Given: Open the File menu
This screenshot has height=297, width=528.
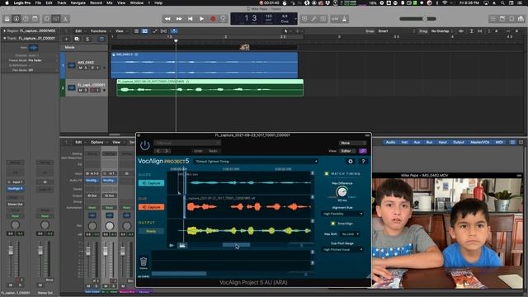Looking at the screenshot, I should coord(38,2).
